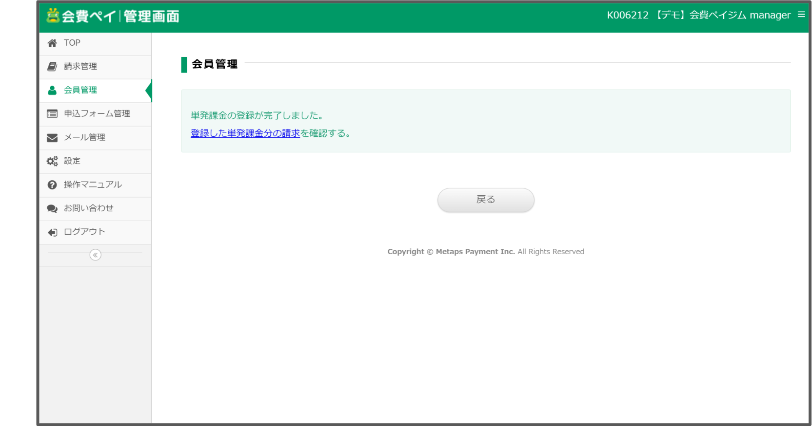Viewport: 812px width, 426px height.
Task: Open 設定 menu item
Action: [95, 161]
